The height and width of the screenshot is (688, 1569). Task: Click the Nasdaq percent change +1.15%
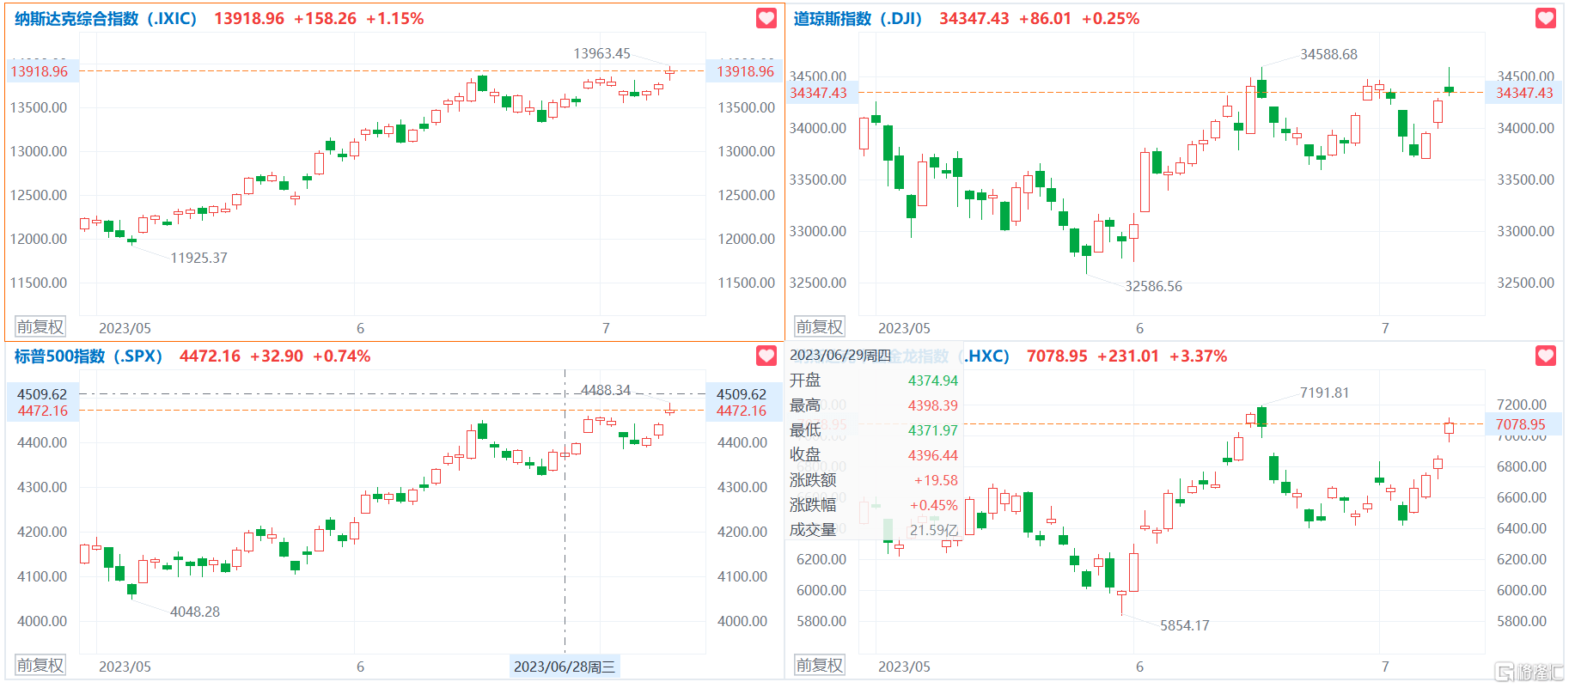(395, 19)
